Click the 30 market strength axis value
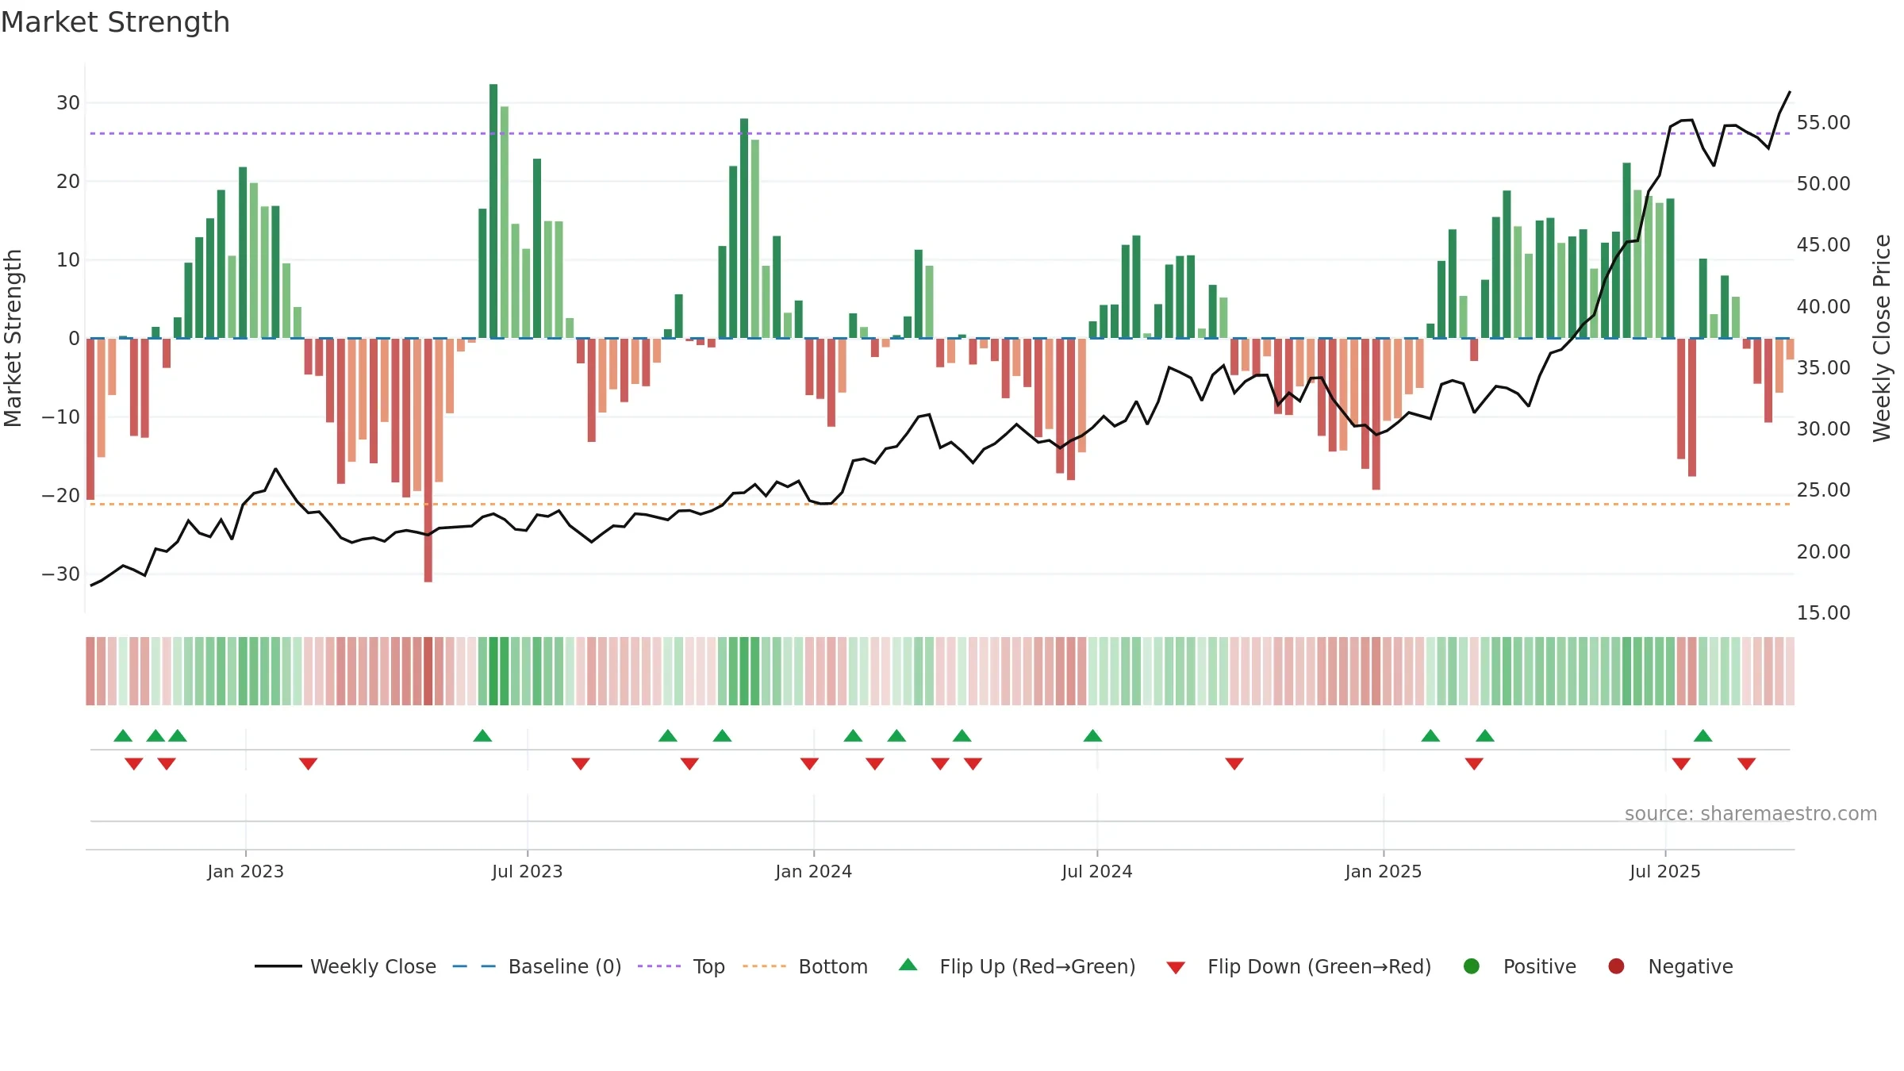1904x1071 pixels. tap(67, 102)
